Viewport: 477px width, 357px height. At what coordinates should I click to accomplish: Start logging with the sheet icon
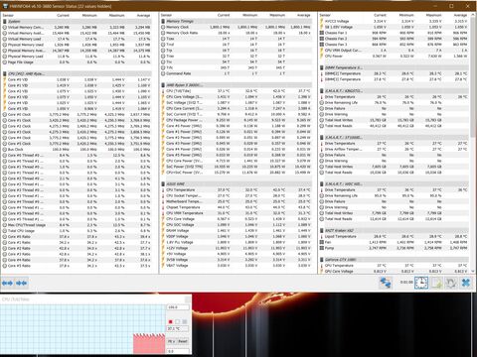click(436, 283)
